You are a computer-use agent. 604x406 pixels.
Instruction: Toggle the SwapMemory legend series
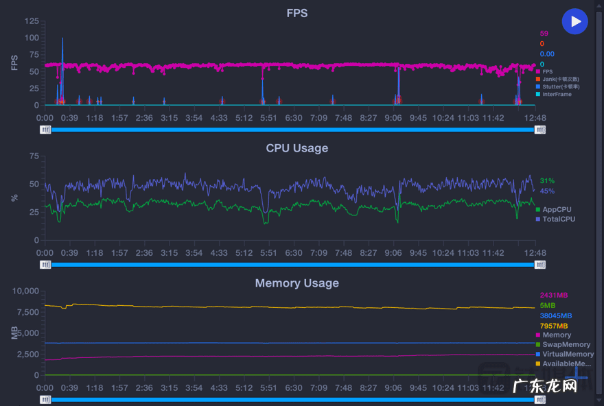(564, 344)
